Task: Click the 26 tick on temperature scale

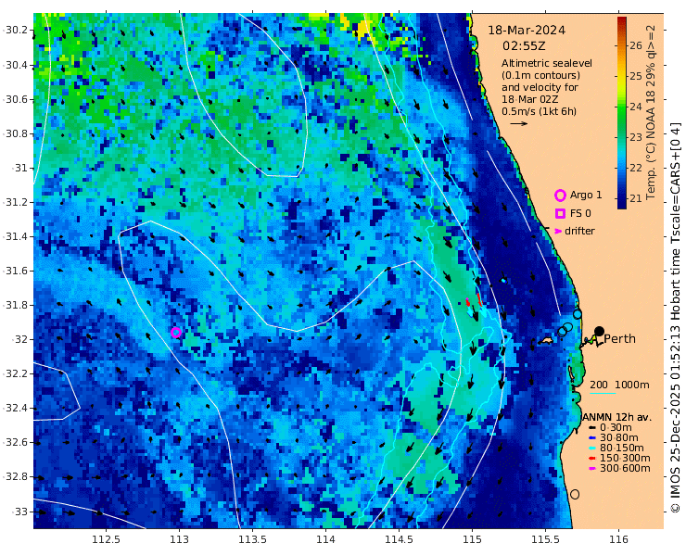Action: click(636, 45)
